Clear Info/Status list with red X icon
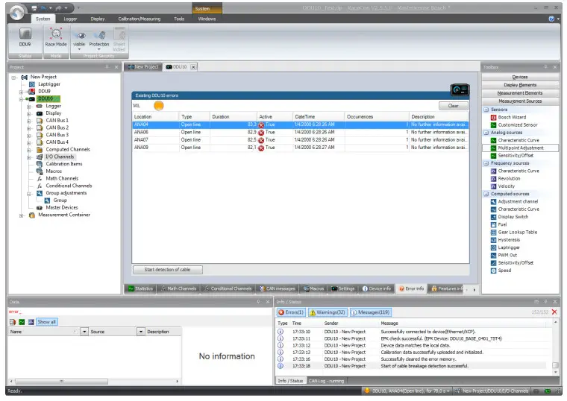 tap(554, 312)
